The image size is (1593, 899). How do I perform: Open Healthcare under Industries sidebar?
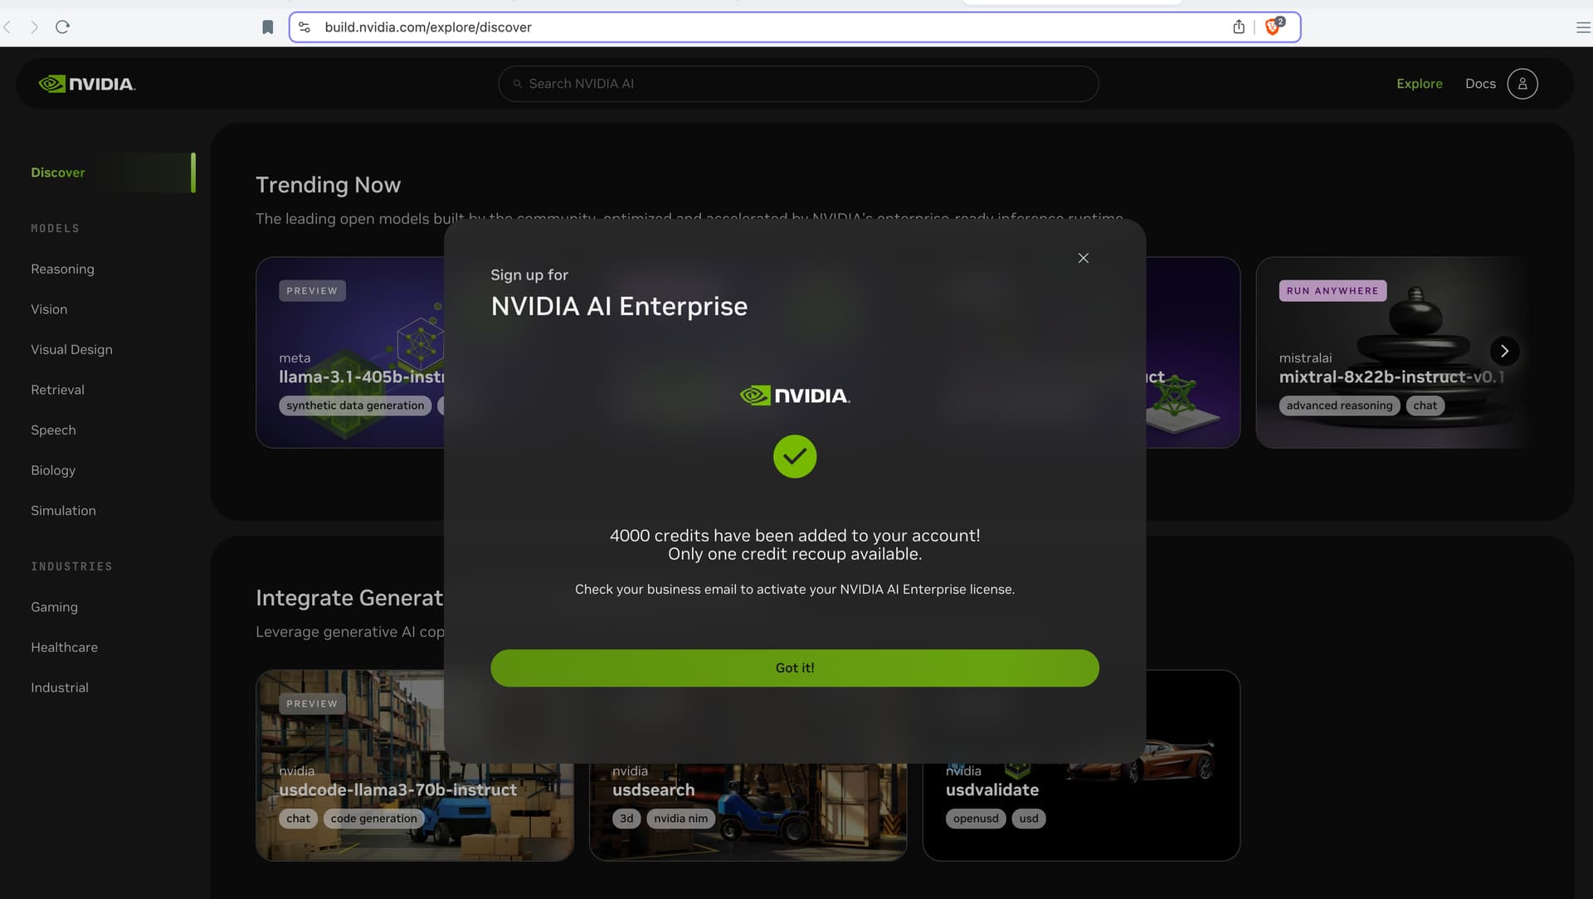[64, 647]
